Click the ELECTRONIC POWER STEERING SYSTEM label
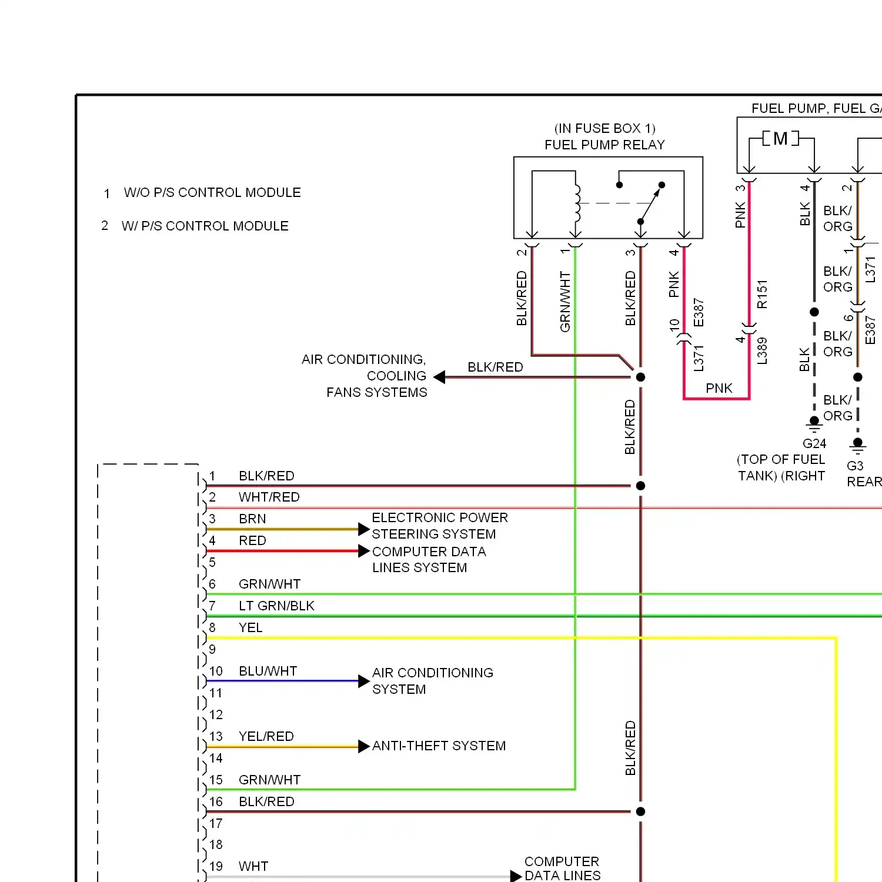The image size is (882, 882). [x=440, y=526]
